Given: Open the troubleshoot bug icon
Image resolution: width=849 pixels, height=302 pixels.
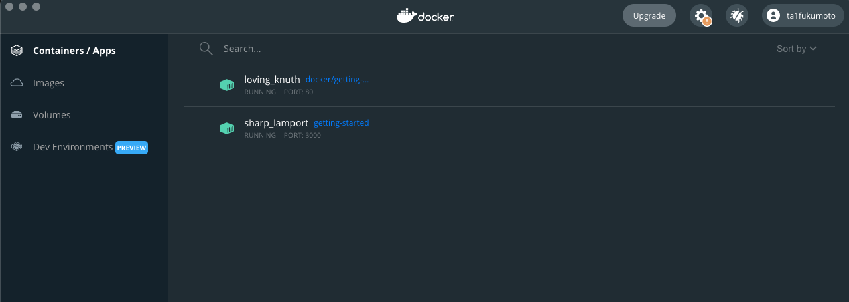Looking at the screenshot, I should coord(737,15).
